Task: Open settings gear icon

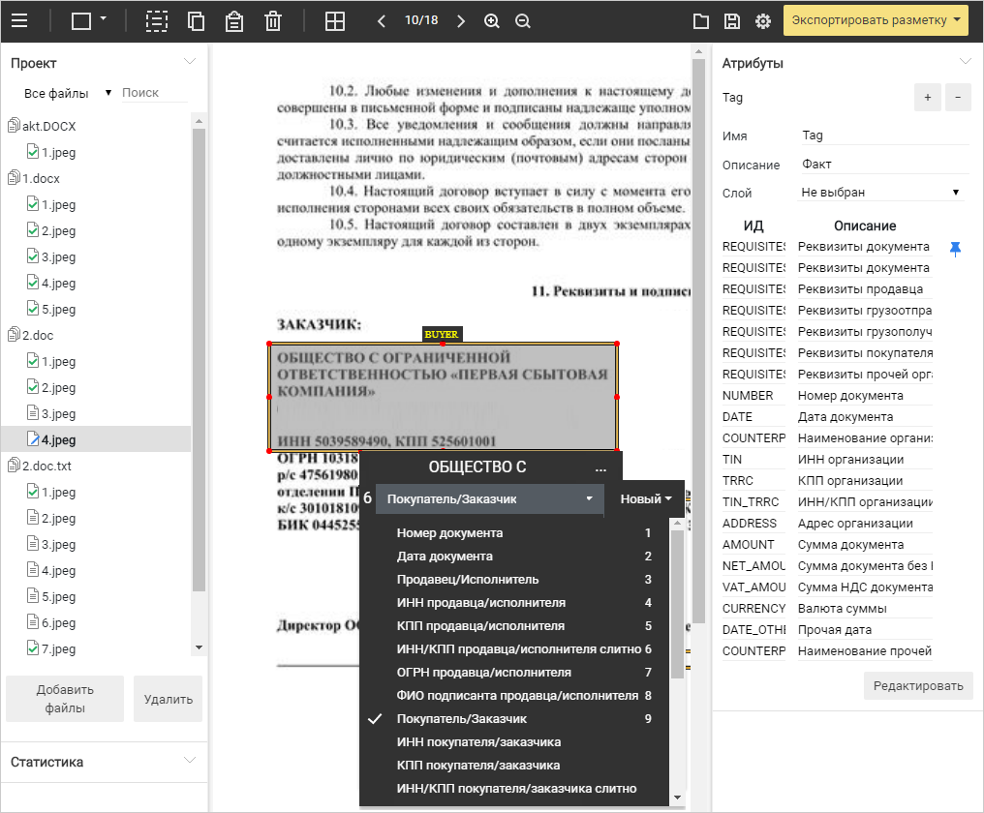Action: click(763, 20)
